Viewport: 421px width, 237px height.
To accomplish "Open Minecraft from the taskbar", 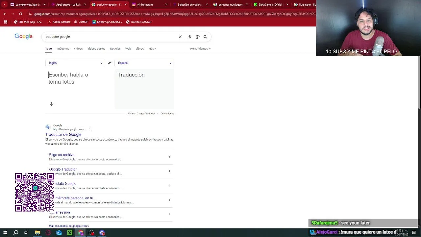I will click(70, 233).
